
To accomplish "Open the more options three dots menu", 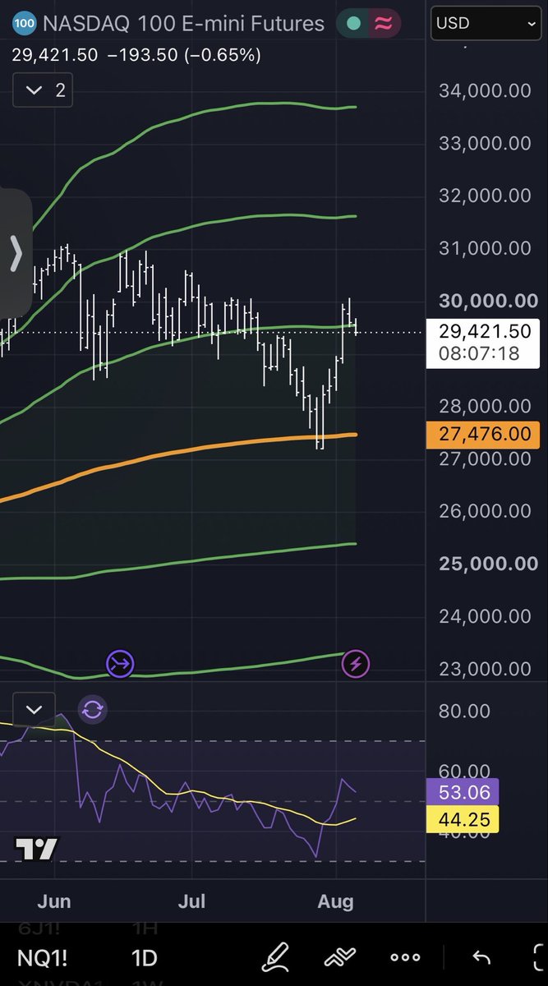I will click(x=405, y=958).
